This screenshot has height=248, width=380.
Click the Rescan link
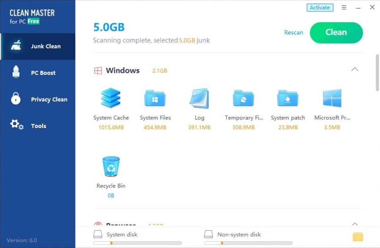(x=293, y=33)
